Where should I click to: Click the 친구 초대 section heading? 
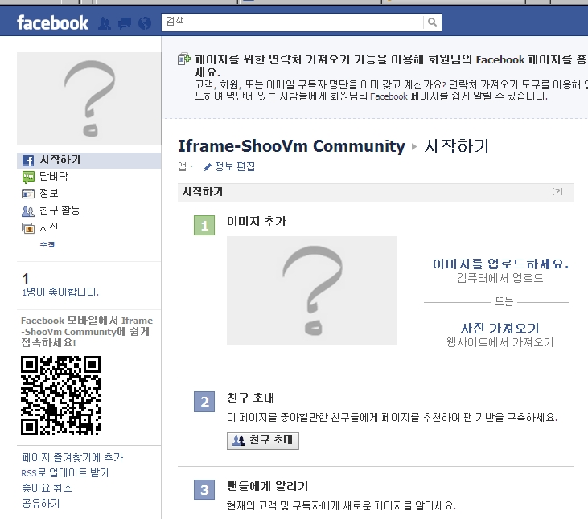[x=250, y=398]
